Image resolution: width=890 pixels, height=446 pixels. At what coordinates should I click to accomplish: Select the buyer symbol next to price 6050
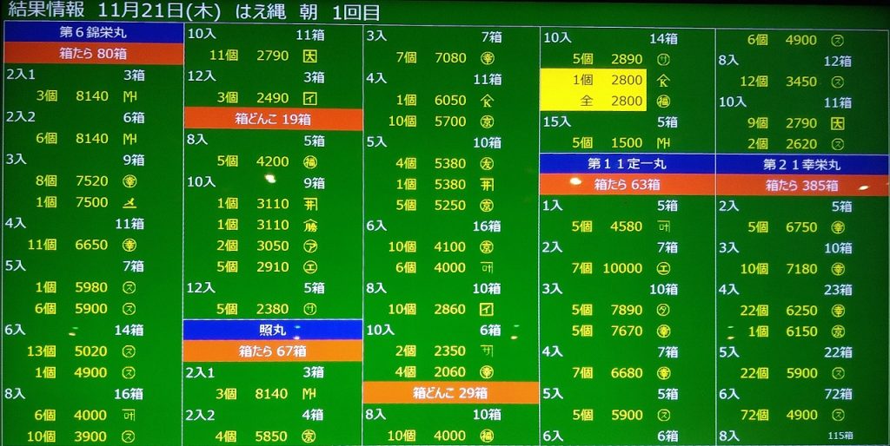pyautogui.click(x=487, y=100)
